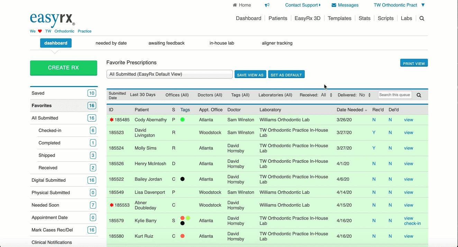This screenshot has width=458, height=247.
Task: Click the queue search magnifier icon
Action: [419, 95]
